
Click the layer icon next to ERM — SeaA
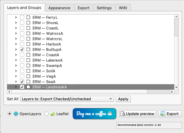(x=28, y=82)
